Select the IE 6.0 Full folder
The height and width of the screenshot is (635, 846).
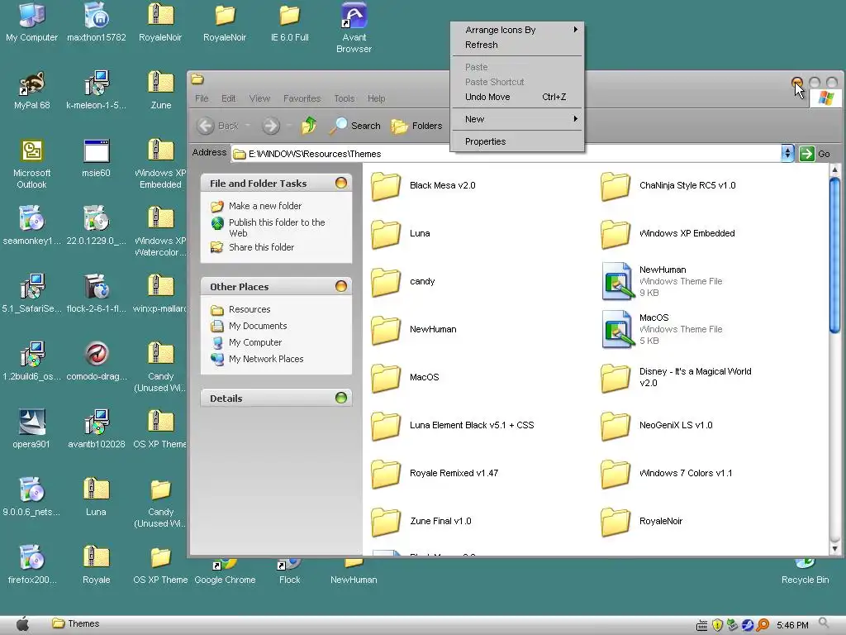[290, 22]
